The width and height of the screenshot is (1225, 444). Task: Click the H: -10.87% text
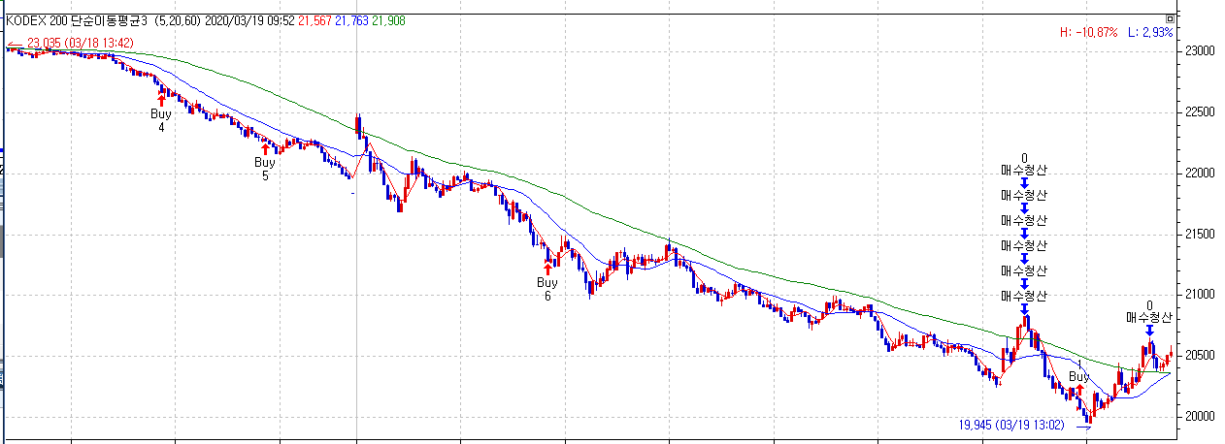coord(1088,32)
